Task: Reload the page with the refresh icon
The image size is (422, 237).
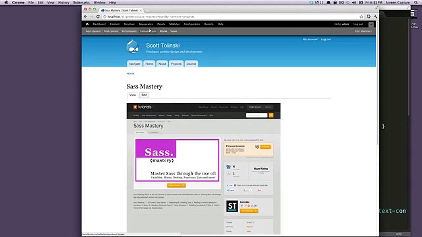Action: 98,17
